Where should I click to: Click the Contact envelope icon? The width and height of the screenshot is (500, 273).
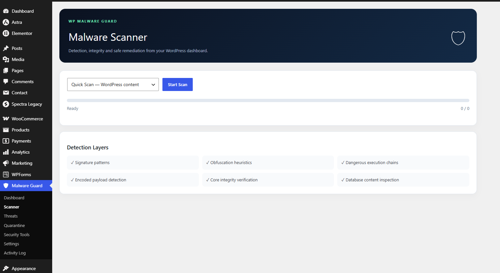(x=6, y=93)
